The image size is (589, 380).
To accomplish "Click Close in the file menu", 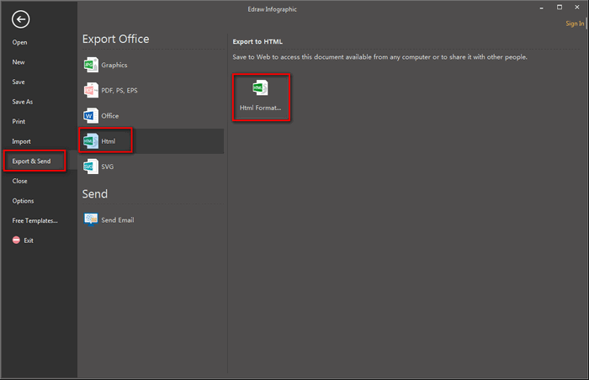I will point(19,181).
